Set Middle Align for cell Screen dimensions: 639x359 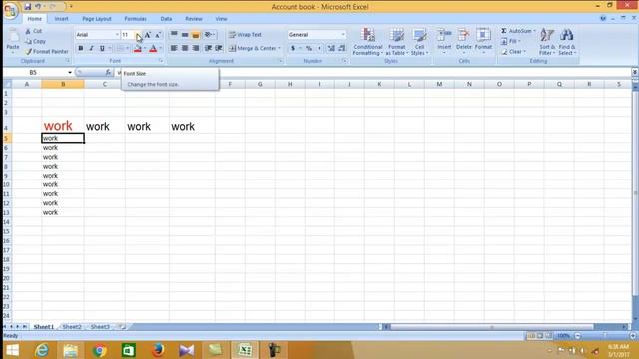point(185,35)
